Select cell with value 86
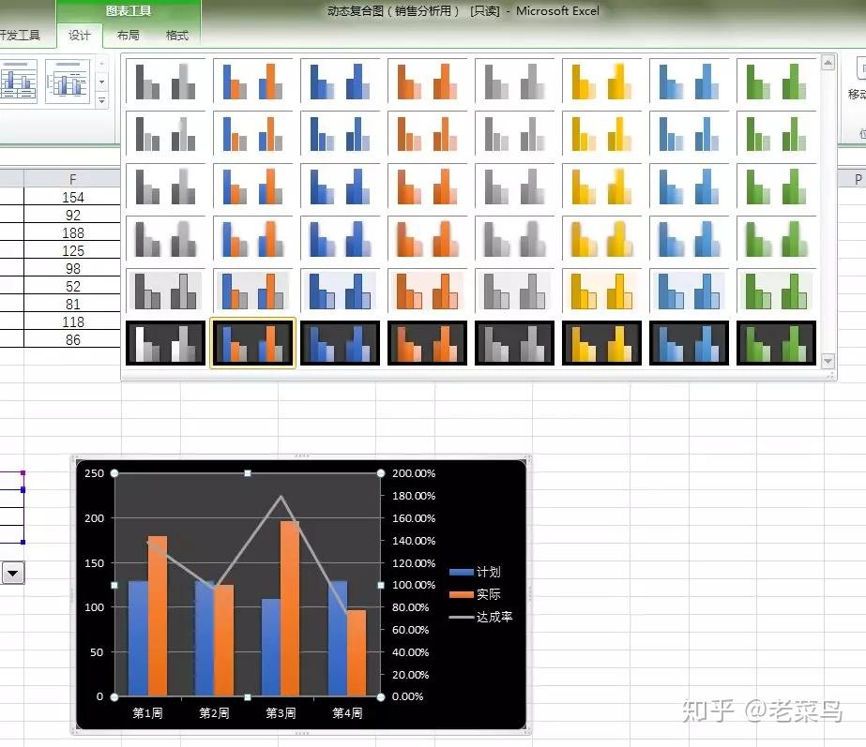 72,340
